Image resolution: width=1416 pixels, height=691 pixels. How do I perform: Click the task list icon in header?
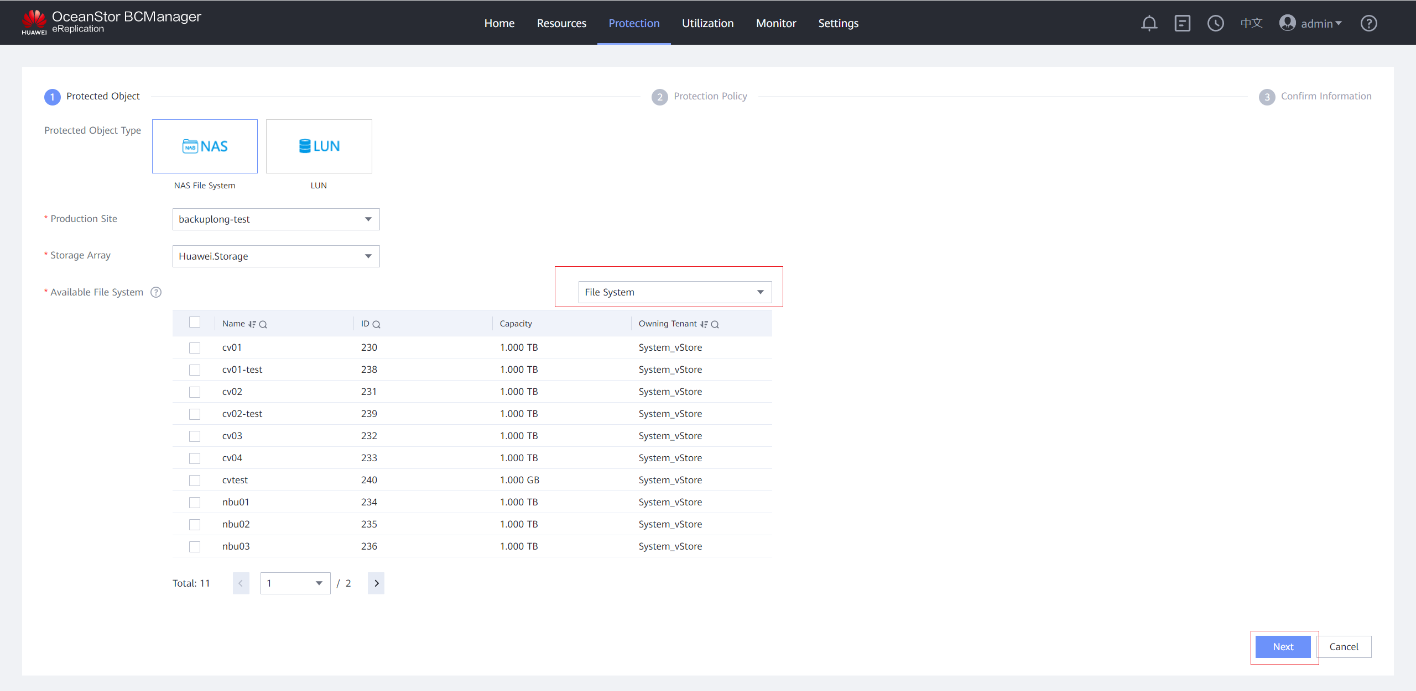click(1182, 23)
